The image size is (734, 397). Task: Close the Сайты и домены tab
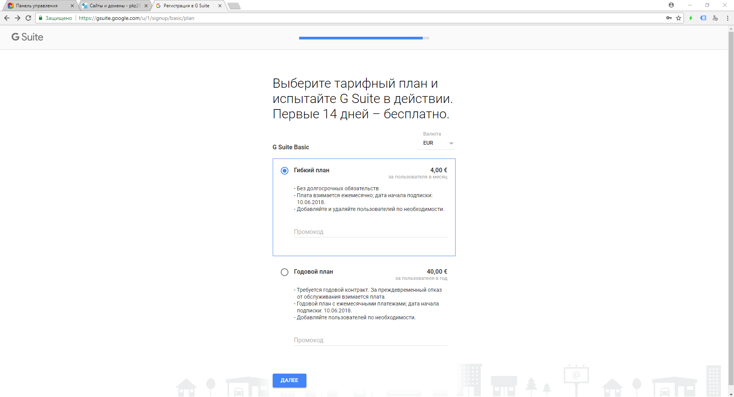click(x=146, y=6)
